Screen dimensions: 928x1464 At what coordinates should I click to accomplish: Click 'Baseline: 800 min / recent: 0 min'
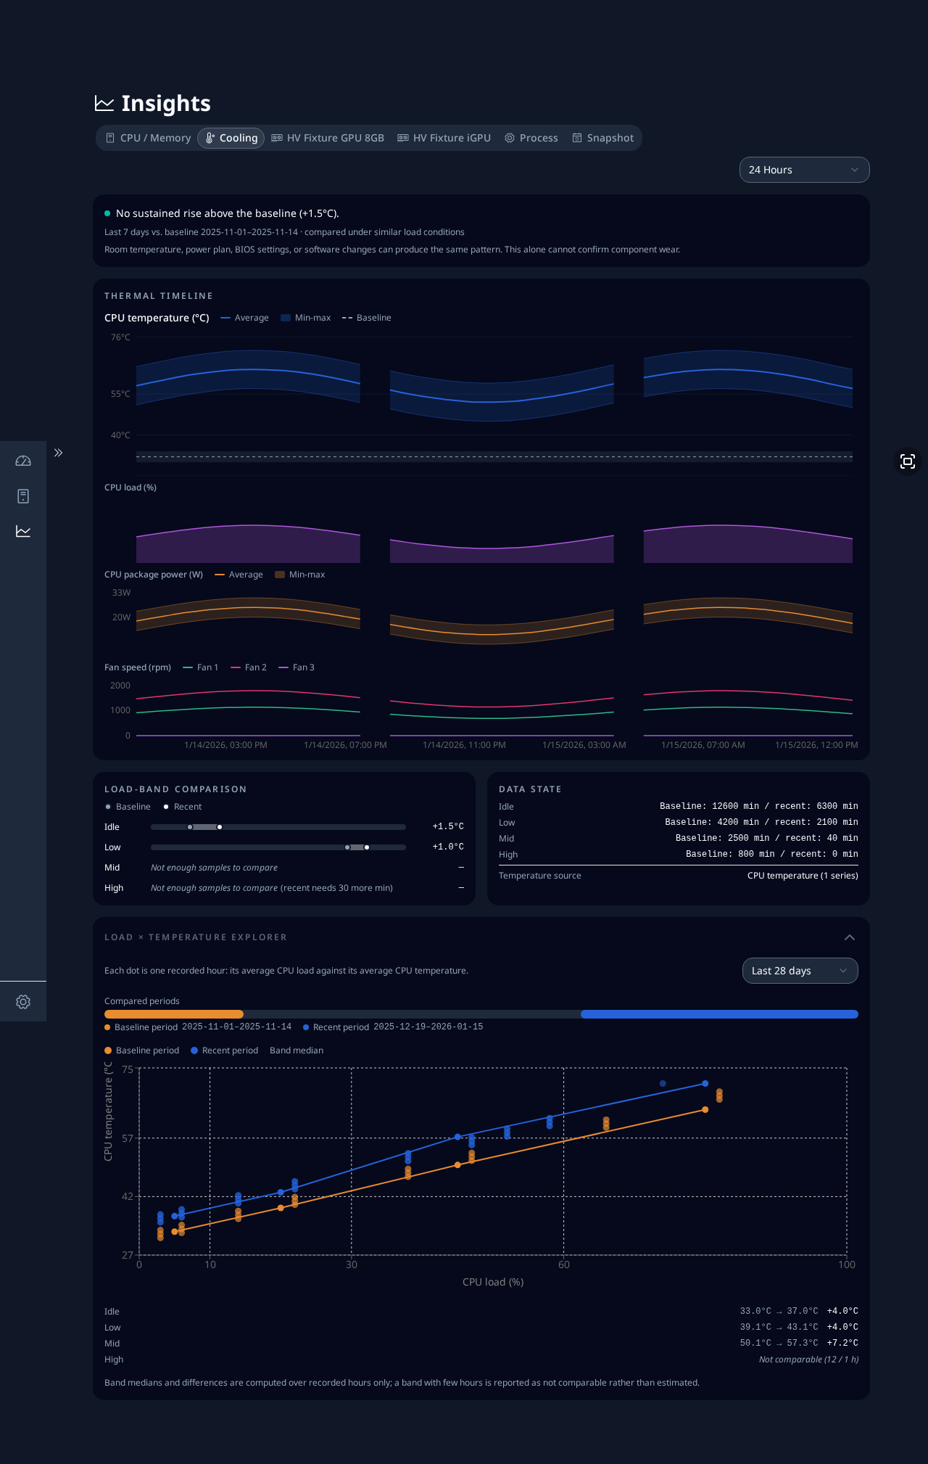coord(772,855)
